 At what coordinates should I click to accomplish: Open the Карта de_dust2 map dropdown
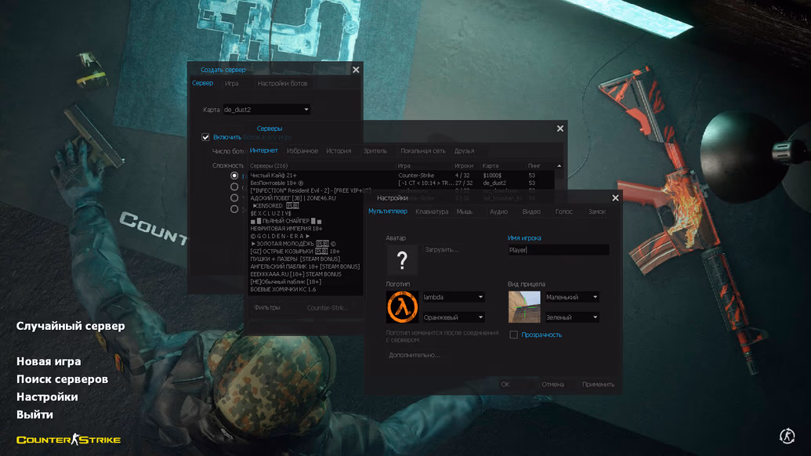click(266, 110)
